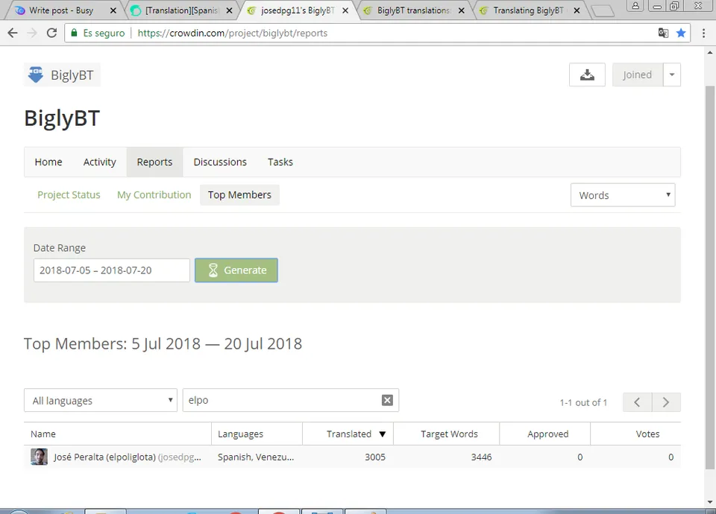Image resolution: width=716 pixels, height=514 pixels.
Task: Click the BiglyBT page heading
Action: click(62, 118)
